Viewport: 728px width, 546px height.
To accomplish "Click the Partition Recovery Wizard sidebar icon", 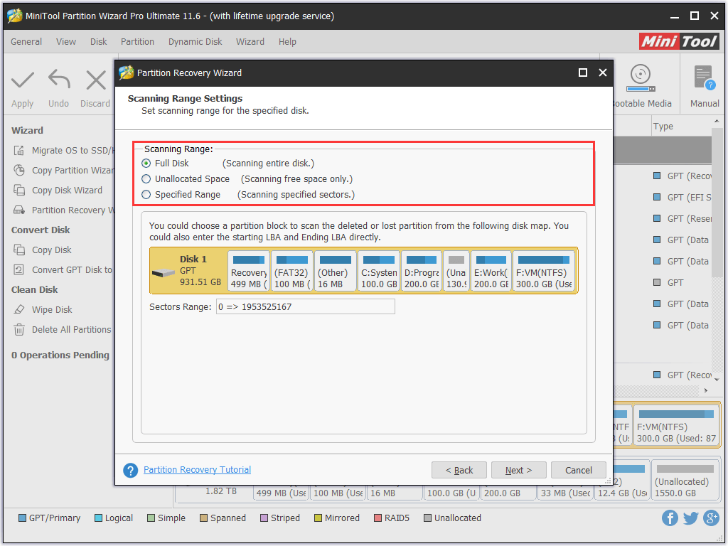I will coord(19,210).
